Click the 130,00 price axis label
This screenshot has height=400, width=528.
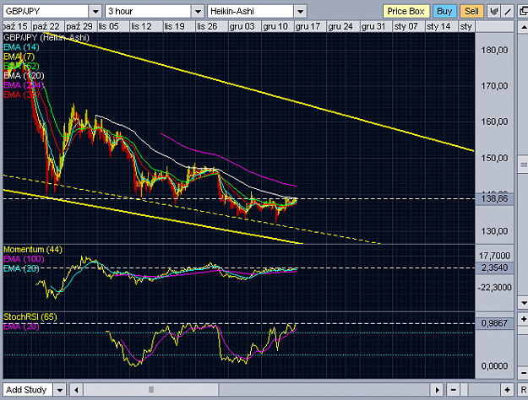(x=494, y=231)
